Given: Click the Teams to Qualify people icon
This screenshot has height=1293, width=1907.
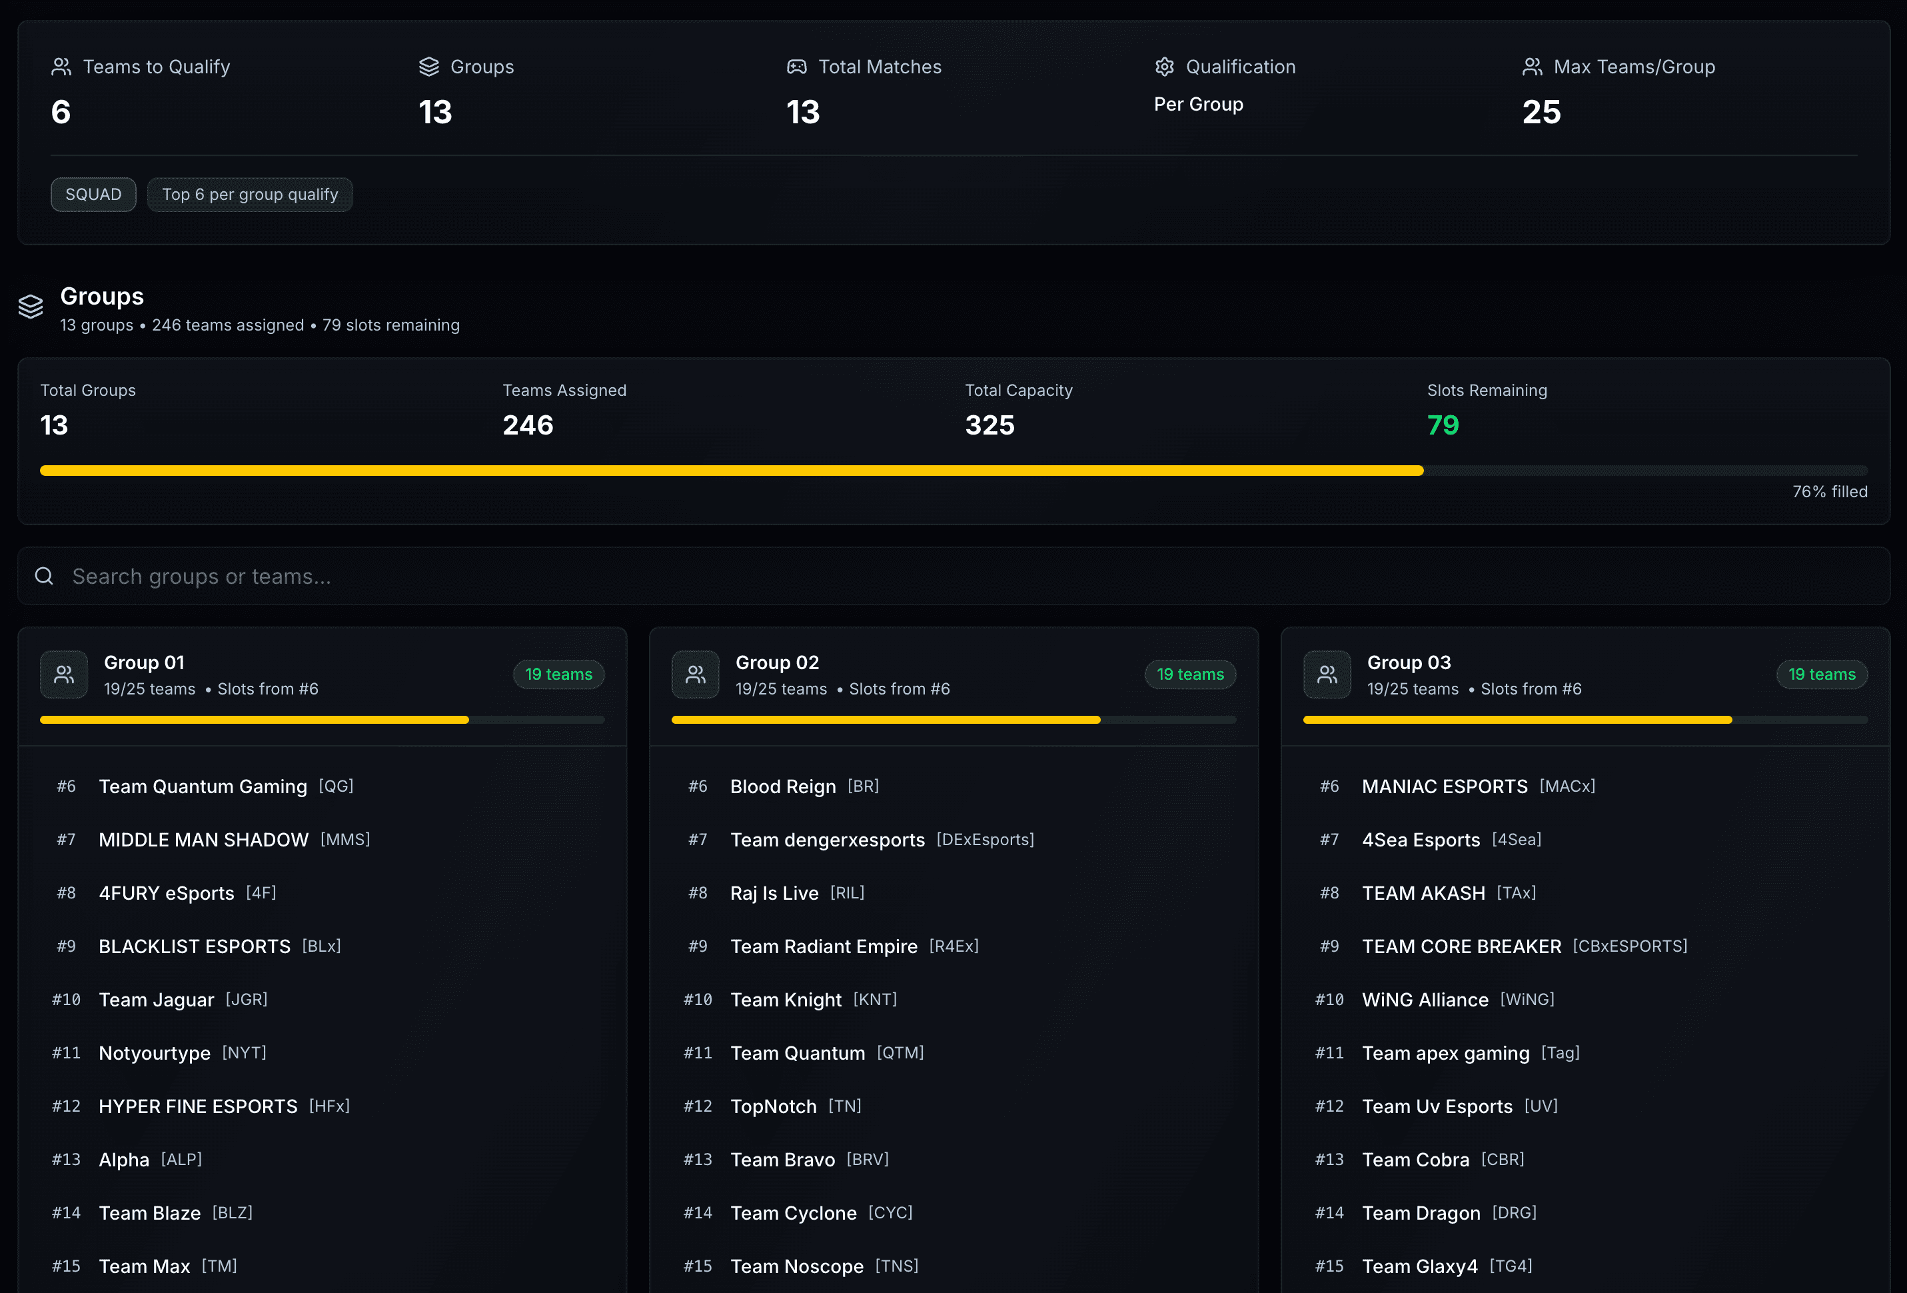Looking at the screenshot, I should pos(61,67).
